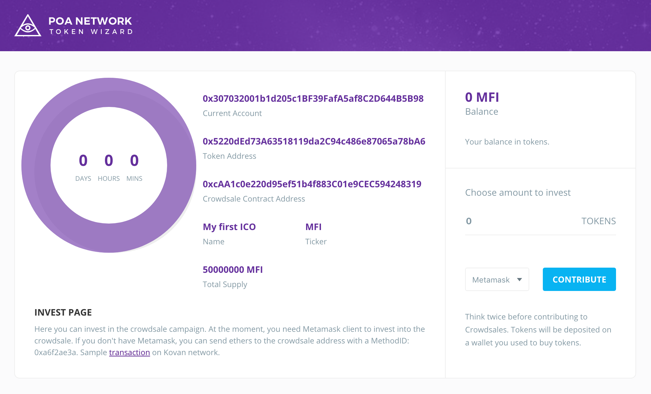Click the '50000000 MFI' total supply value
651x394 pixels.
[233, 270]
